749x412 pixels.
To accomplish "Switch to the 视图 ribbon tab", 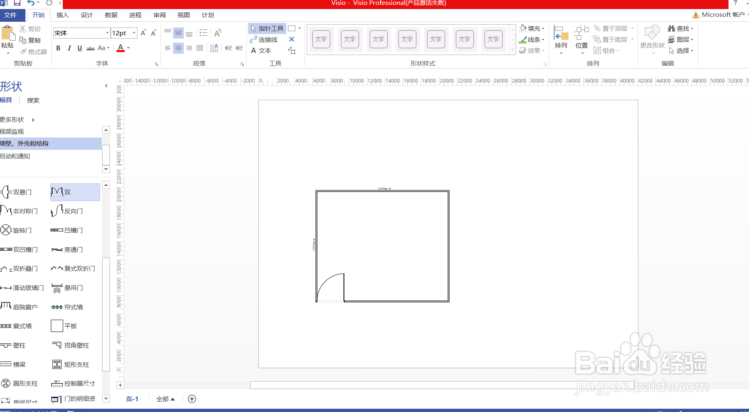I will point(183,15).
